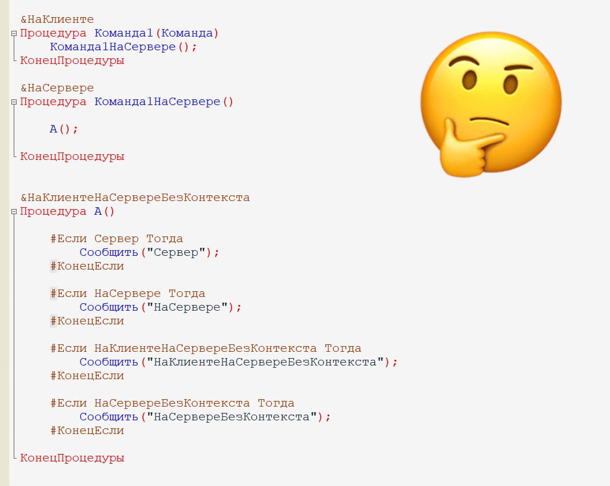Click 'Процедура А()' declaration
The height and width of the screenshot is (486, 610).
pyautogui.click(x=67, y=212)
